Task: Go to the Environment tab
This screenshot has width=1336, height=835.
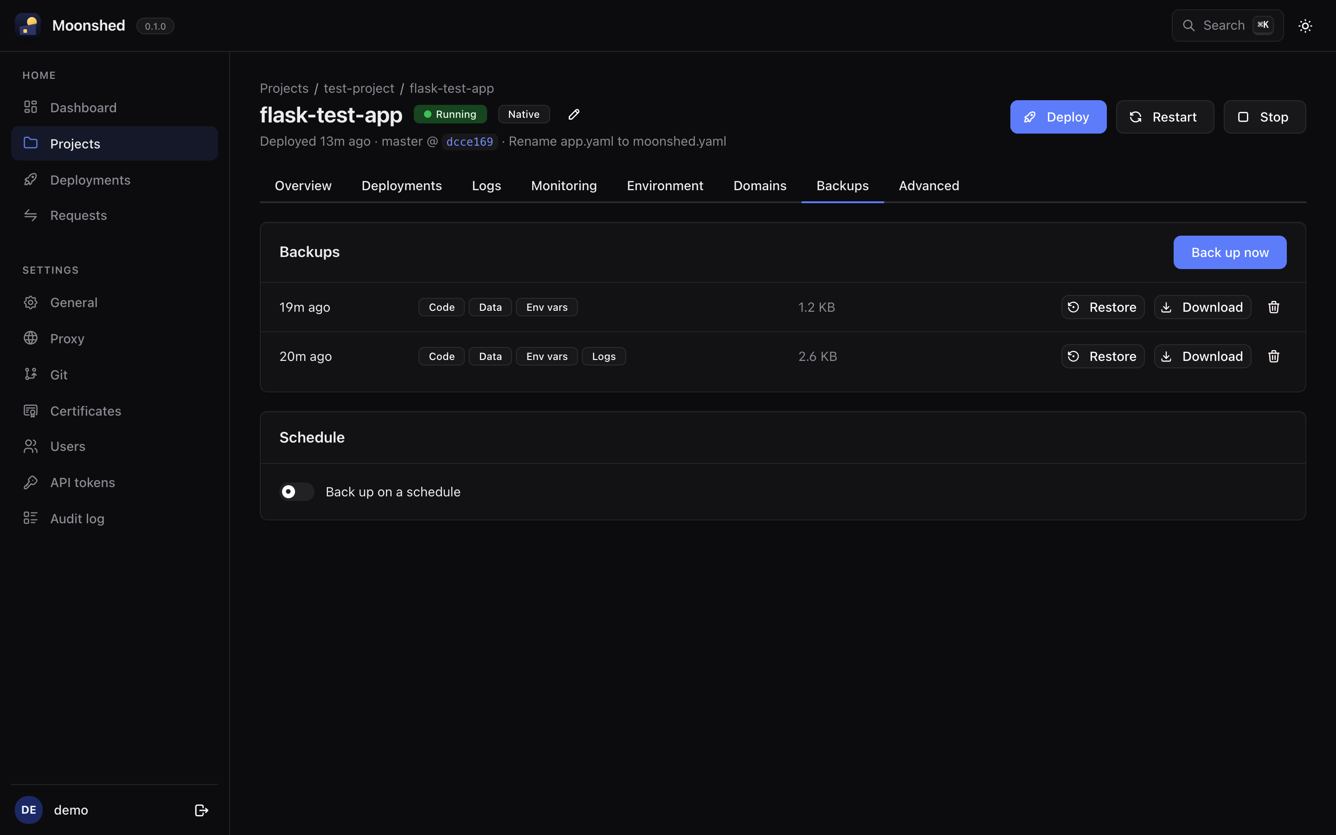Action: 665,186
